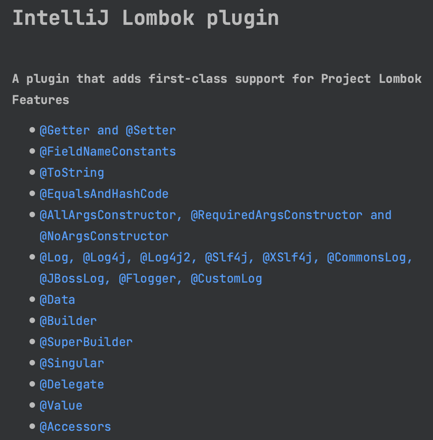Screen dimensions: 433x440
Task: Open the @Singular feature link
Action: [x=72, y=364]
